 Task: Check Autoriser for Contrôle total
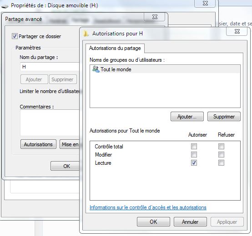click(194, 146)
